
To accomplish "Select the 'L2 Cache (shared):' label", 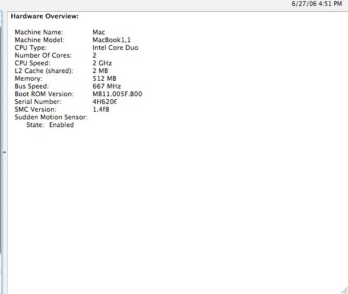I will click(44, 71).
